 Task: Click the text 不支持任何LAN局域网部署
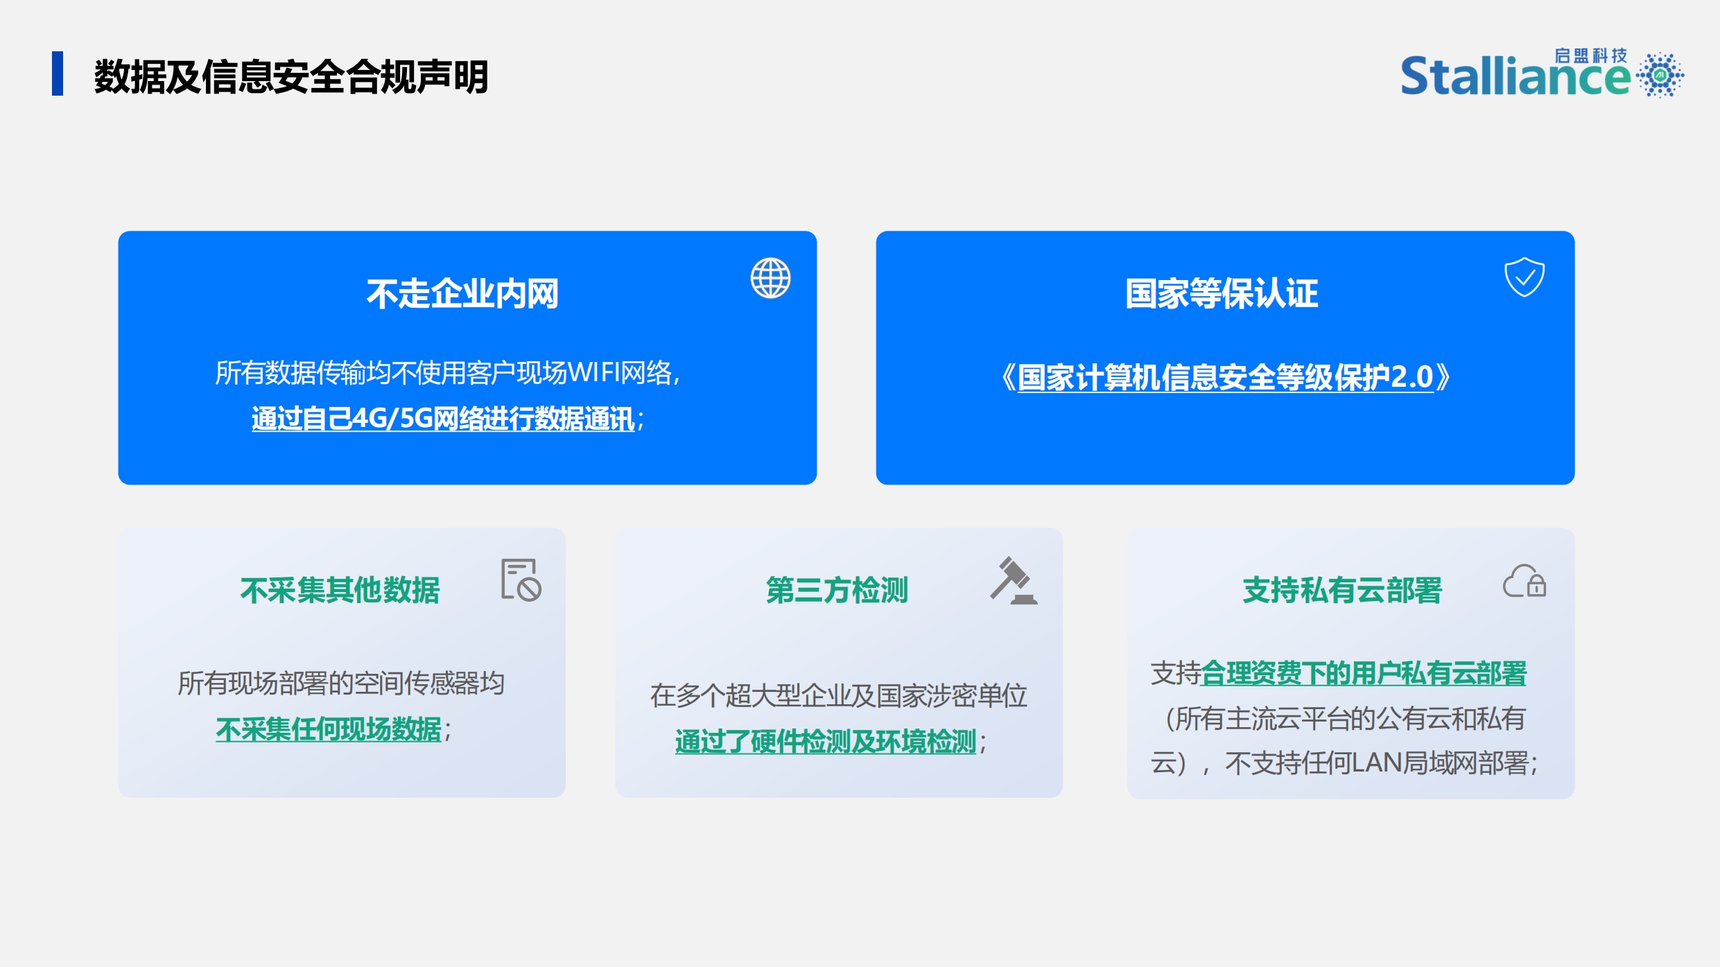coord(1376,763)
